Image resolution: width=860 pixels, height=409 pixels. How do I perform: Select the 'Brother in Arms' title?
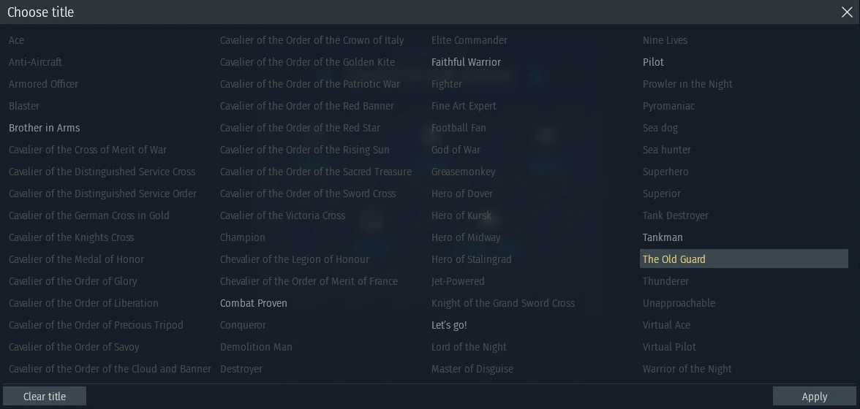pyautogui.click(x=45, y=128)
